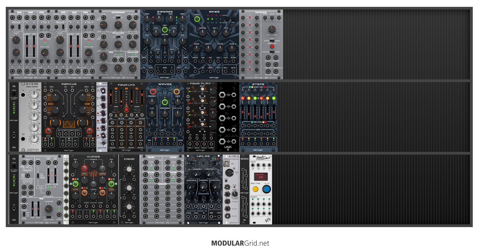
Task: Click the Orig. knob on the A-115 DIV
Action: (34, 95)
